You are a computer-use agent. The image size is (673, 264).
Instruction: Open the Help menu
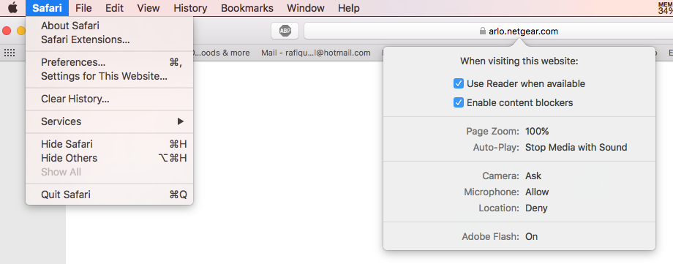coord(348,8)
